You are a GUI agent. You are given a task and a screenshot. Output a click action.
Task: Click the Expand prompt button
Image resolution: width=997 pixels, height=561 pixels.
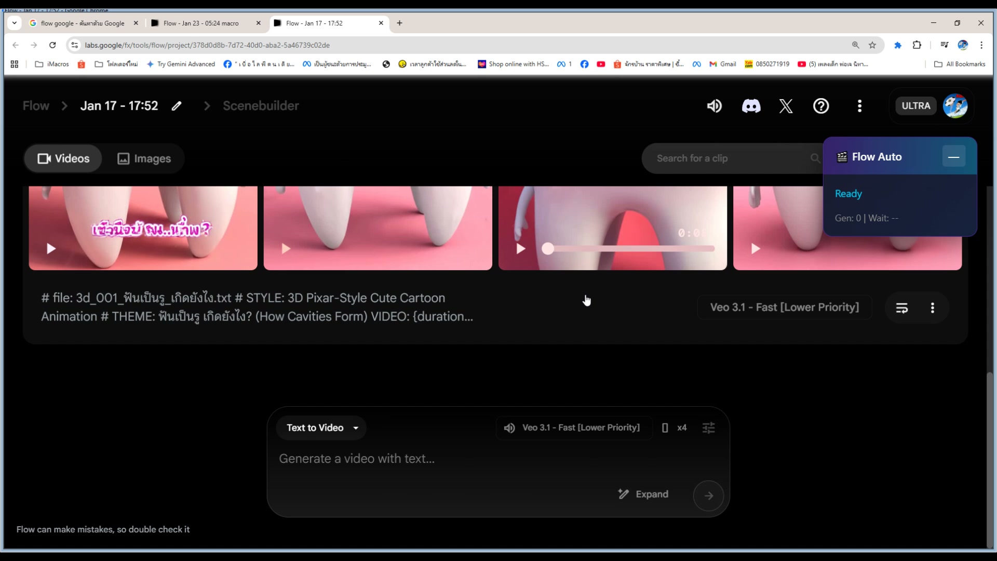643,494
